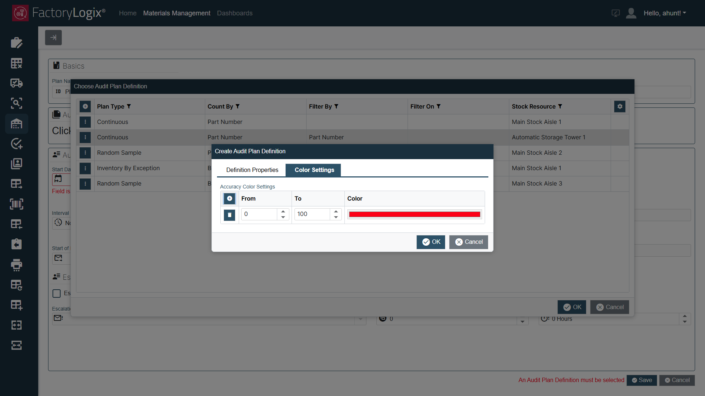Filter the Stock Resource column
The width and height of the screenshot is (705, 396).
coord(560,106)
